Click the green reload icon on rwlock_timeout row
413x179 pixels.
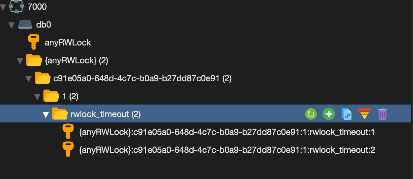(x=311, y=114)
